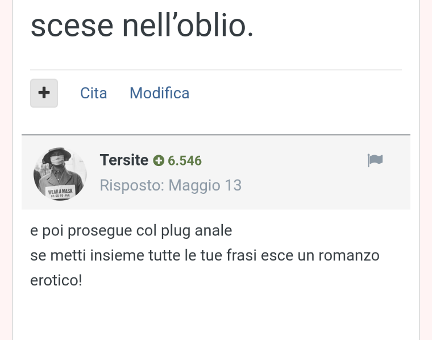Open Tersite's avatar picture
Image resolution: width=432 pixels, height=340 pixels.
pos(60,174)
